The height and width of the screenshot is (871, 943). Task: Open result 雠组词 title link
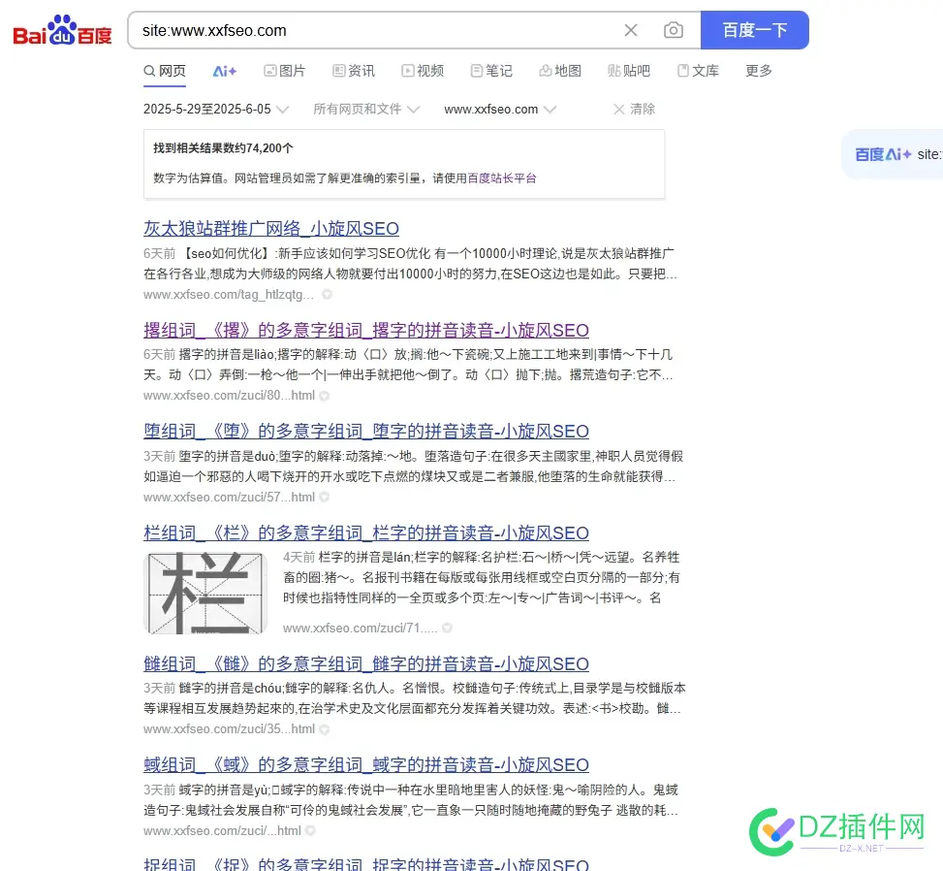[x=366, y=664]
